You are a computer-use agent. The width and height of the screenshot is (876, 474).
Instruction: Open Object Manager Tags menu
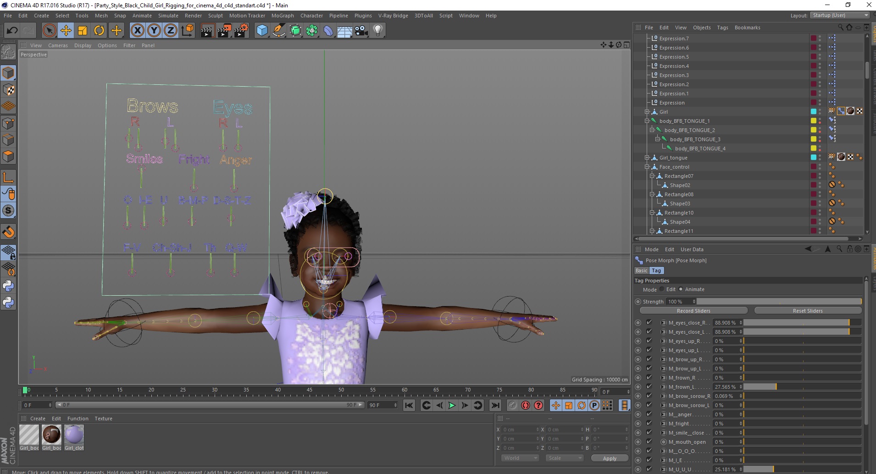point(722,28)
